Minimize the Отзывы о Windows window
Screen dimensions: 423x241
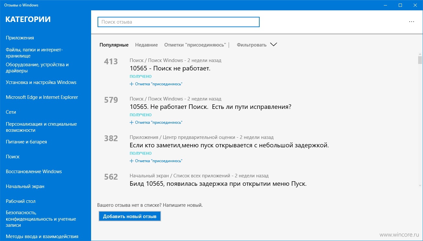click(x=385, y=5)
